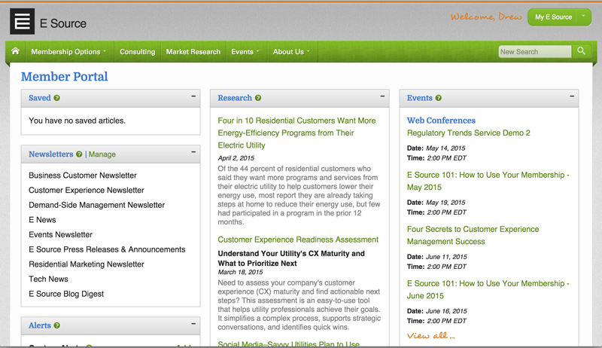Go to the home page icon

(15, 51)
